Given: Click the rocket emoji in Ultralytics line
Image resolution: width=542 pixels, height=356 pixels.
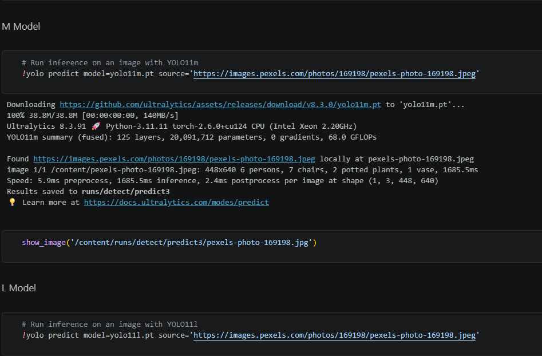Looking at the screenshot, I should click(96, 126).
